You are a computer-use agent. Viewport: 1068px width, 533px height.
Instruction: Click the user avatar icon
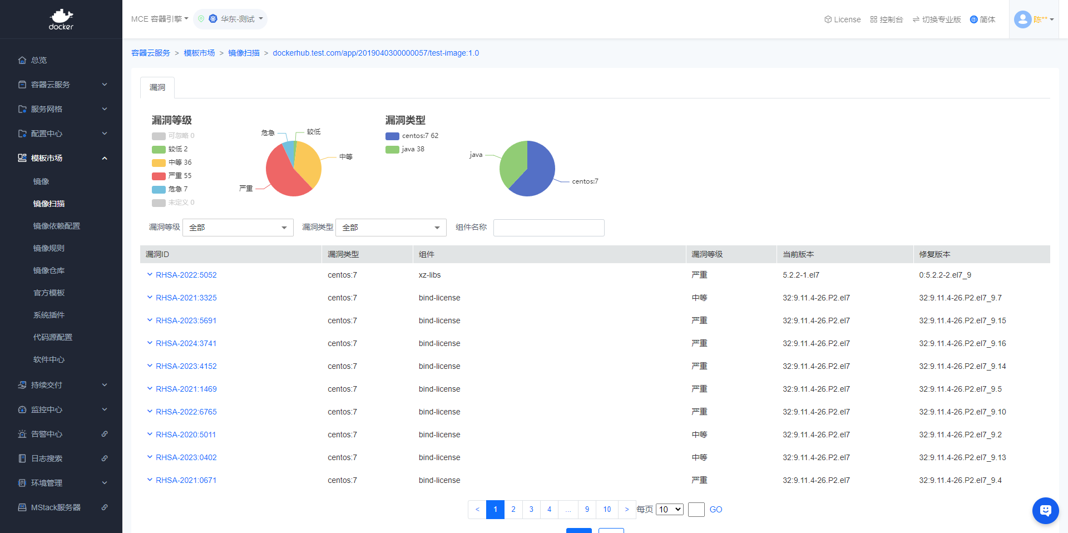pyautogui.click(x=1022, y=19)
